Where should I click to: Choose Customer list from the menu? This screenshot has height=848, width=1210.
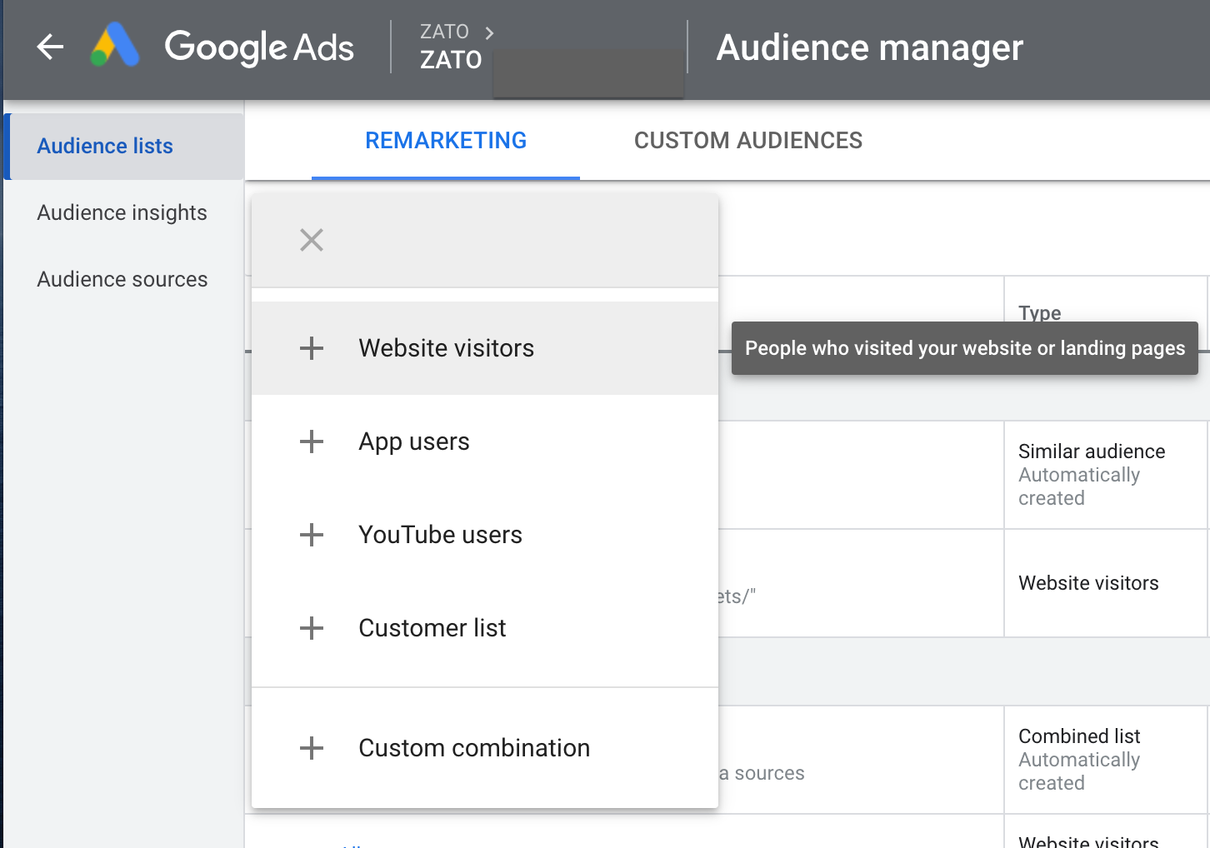tap(485, 628)
